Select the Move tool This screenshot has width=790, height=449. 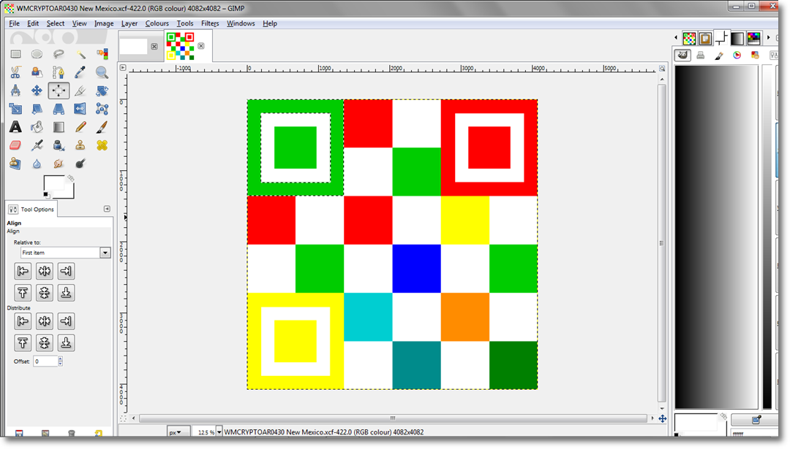click(x=37, y=91)
